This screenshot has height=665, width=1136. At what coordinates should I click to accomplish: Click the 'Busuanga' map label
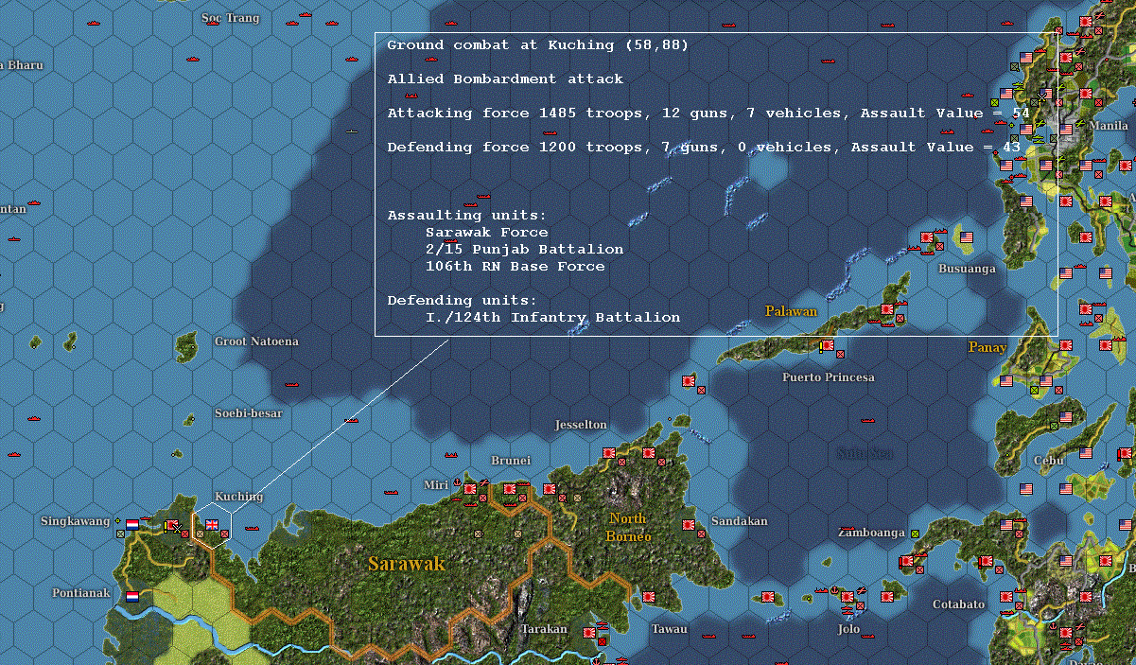[x=967, y=269]
